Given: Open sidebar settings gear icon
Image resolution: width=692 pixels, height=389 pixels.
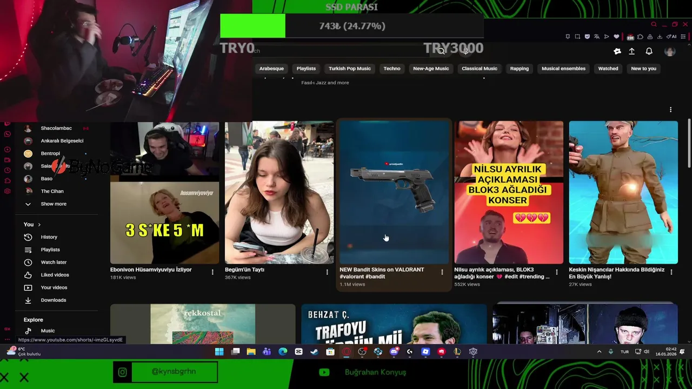Looking at the screenshot, I should point(7,191).
